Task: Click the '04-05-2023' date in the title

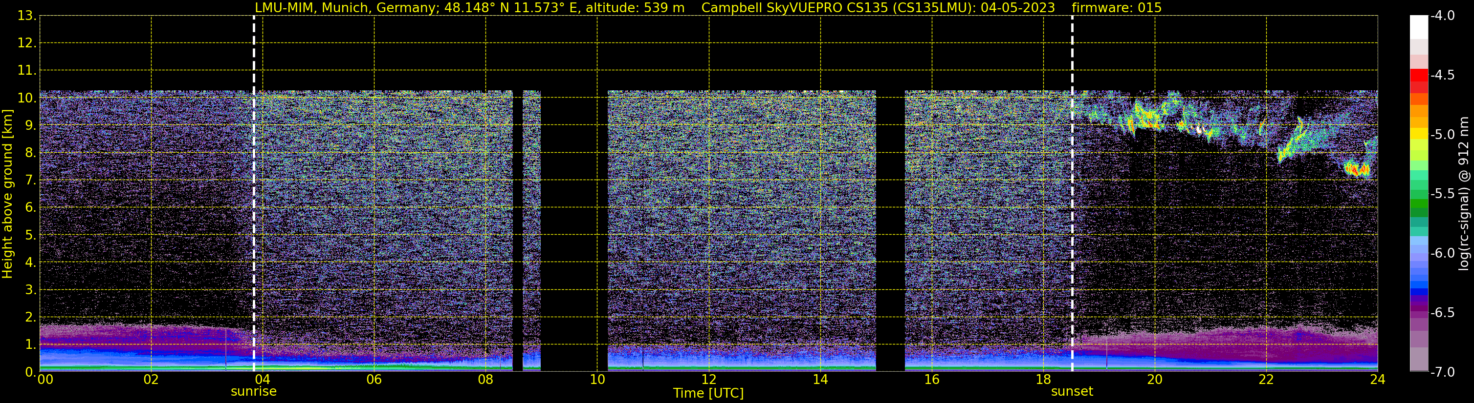Action: coord(1017,8)
